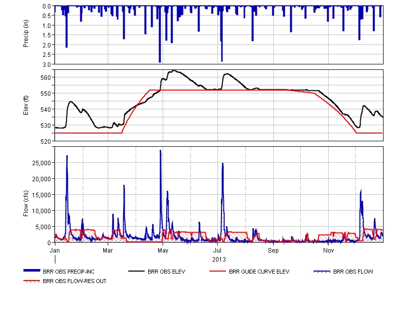Click the Sep month tick label
Image resolution: width=399 pixels, height=313 pixels.
pyautogui.click(x=273, y=250)
